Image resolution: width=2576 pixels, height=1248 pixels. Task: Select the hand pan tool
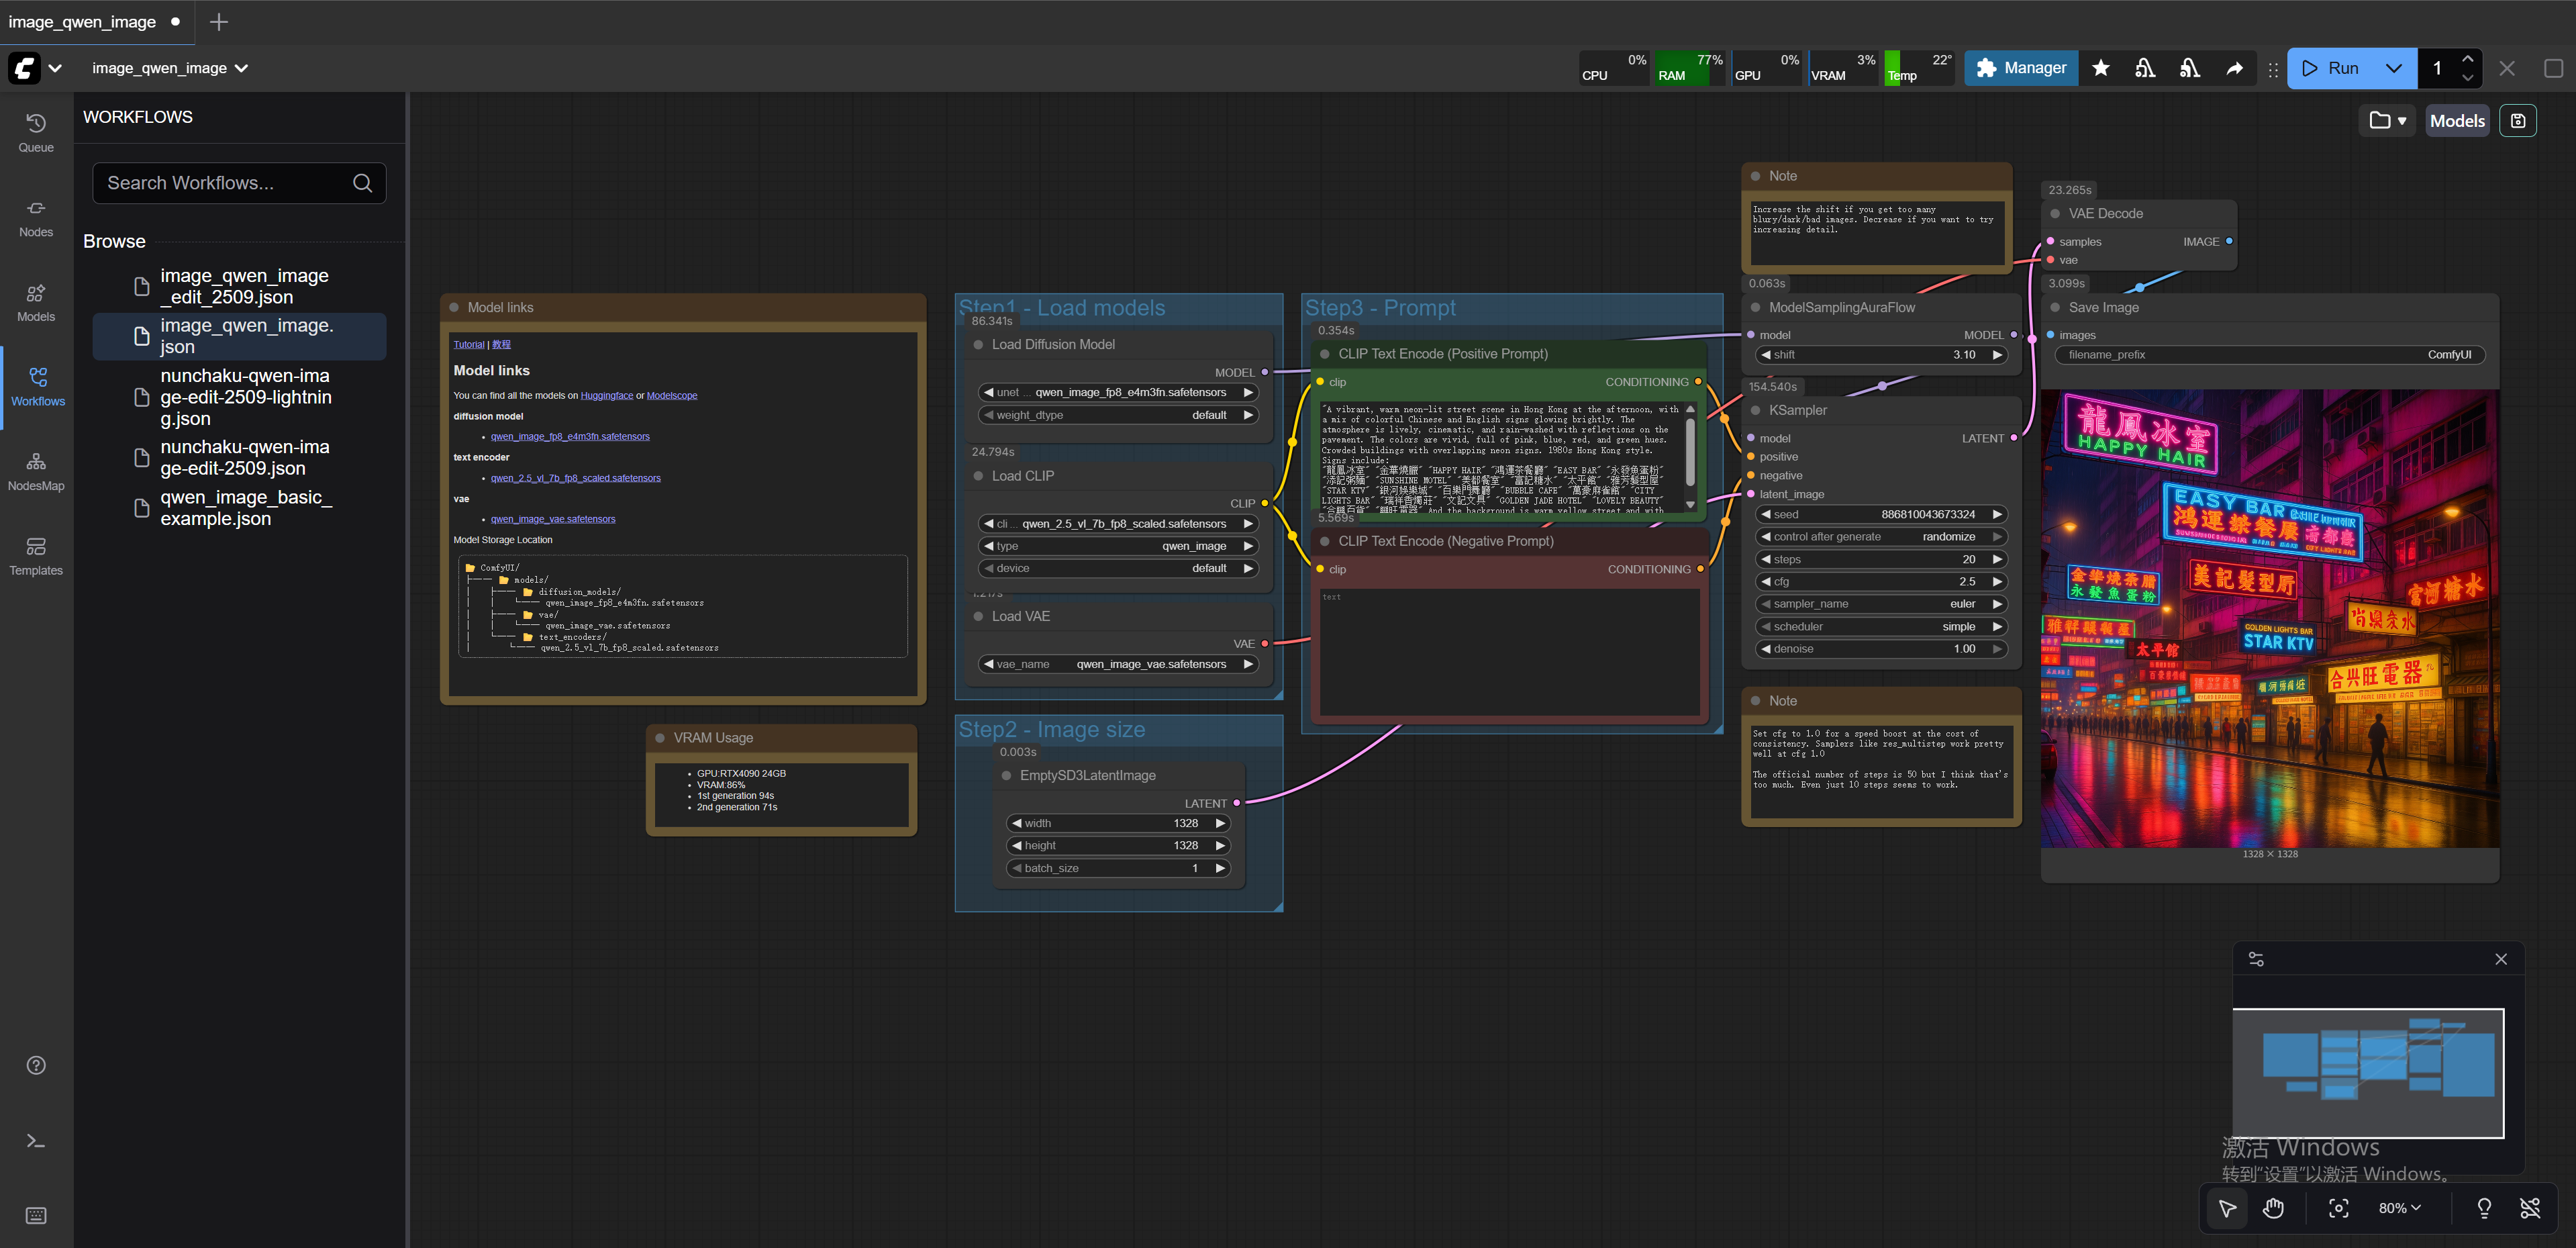click(x=2273, y=1208)
